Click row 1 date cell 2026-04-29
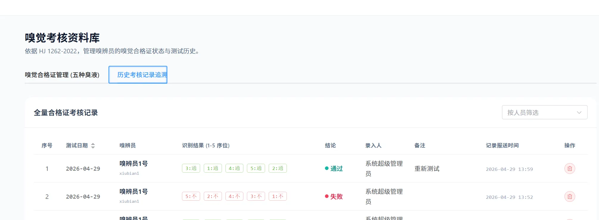The width and height of the screenshot is (599, 220). 83,168
